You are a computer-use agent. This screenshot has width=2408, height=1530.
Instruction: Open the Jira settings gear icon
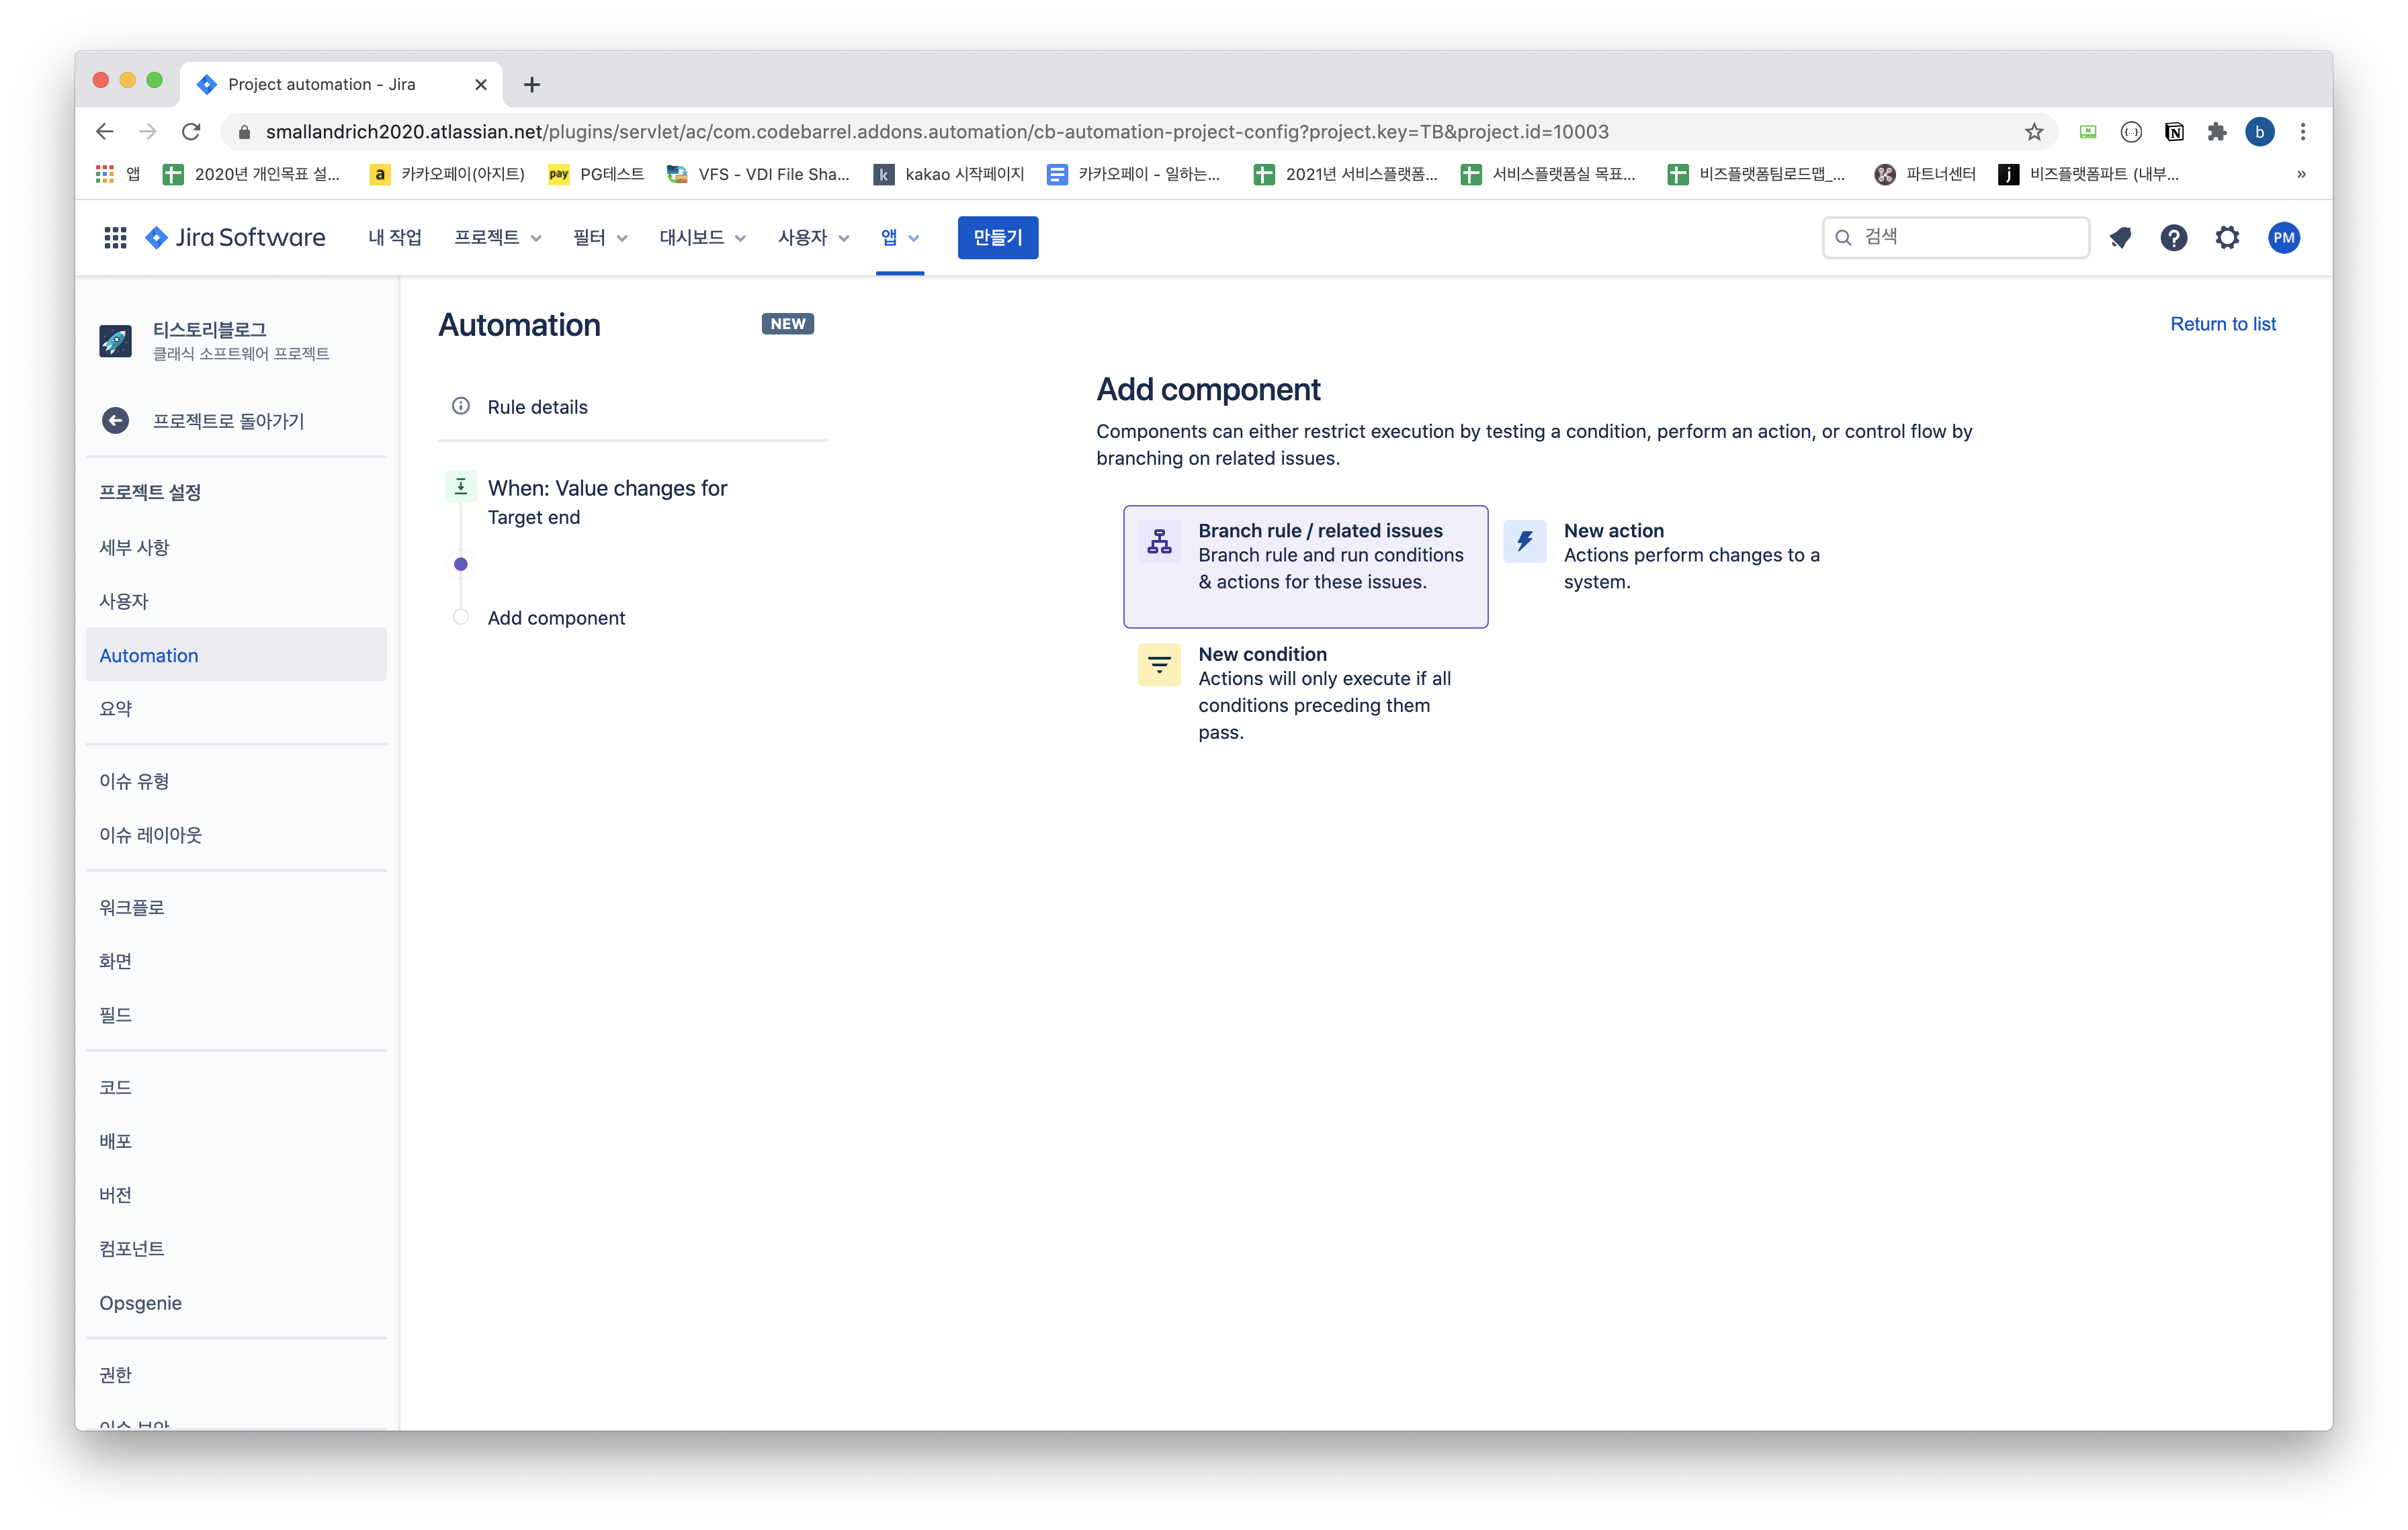pyautogui.click(x=2227, y=238)
